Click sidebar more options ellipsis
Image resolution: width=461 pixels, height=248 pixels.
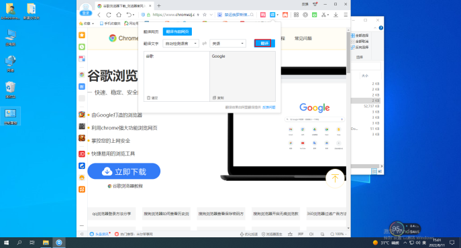(82, 226)
